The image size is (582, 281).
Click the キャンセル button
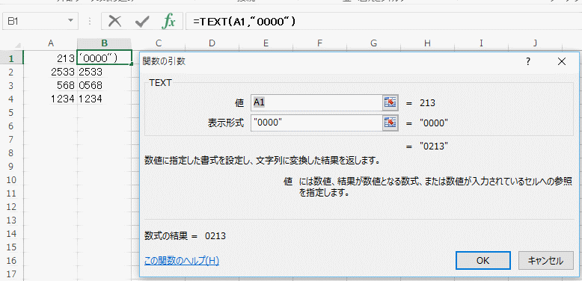pos(545,261)
